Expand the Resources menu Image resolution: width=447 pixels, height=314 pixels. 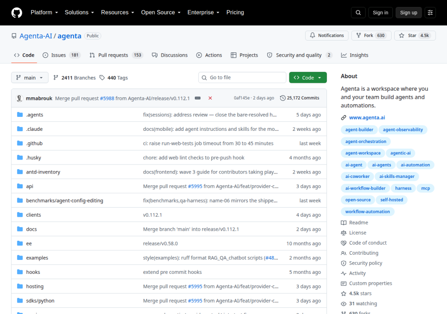[117, 13]
